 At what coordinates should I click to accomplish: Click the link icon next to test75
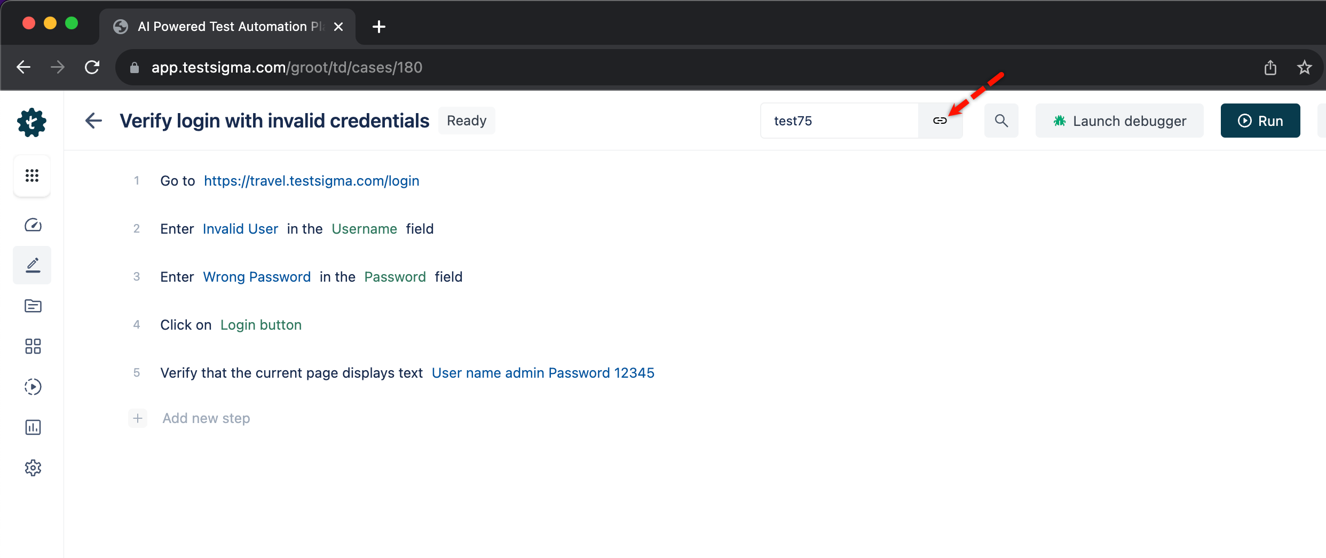pyautogui.click(x=940, y=121)
